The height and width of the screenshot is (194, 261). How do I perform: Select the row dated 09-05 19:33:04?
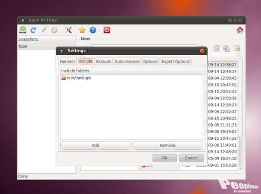222,132
